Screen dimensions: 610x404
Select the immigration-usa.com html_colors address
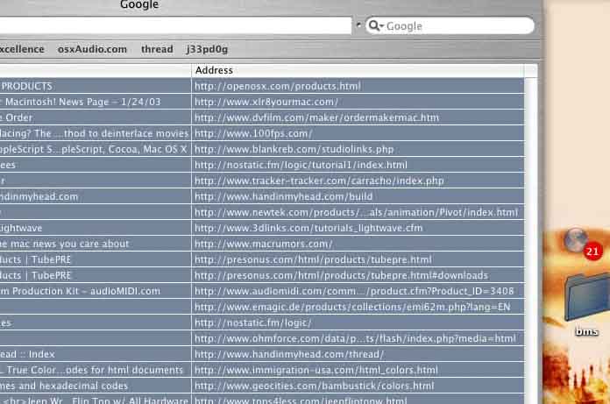tap(316, 370)
